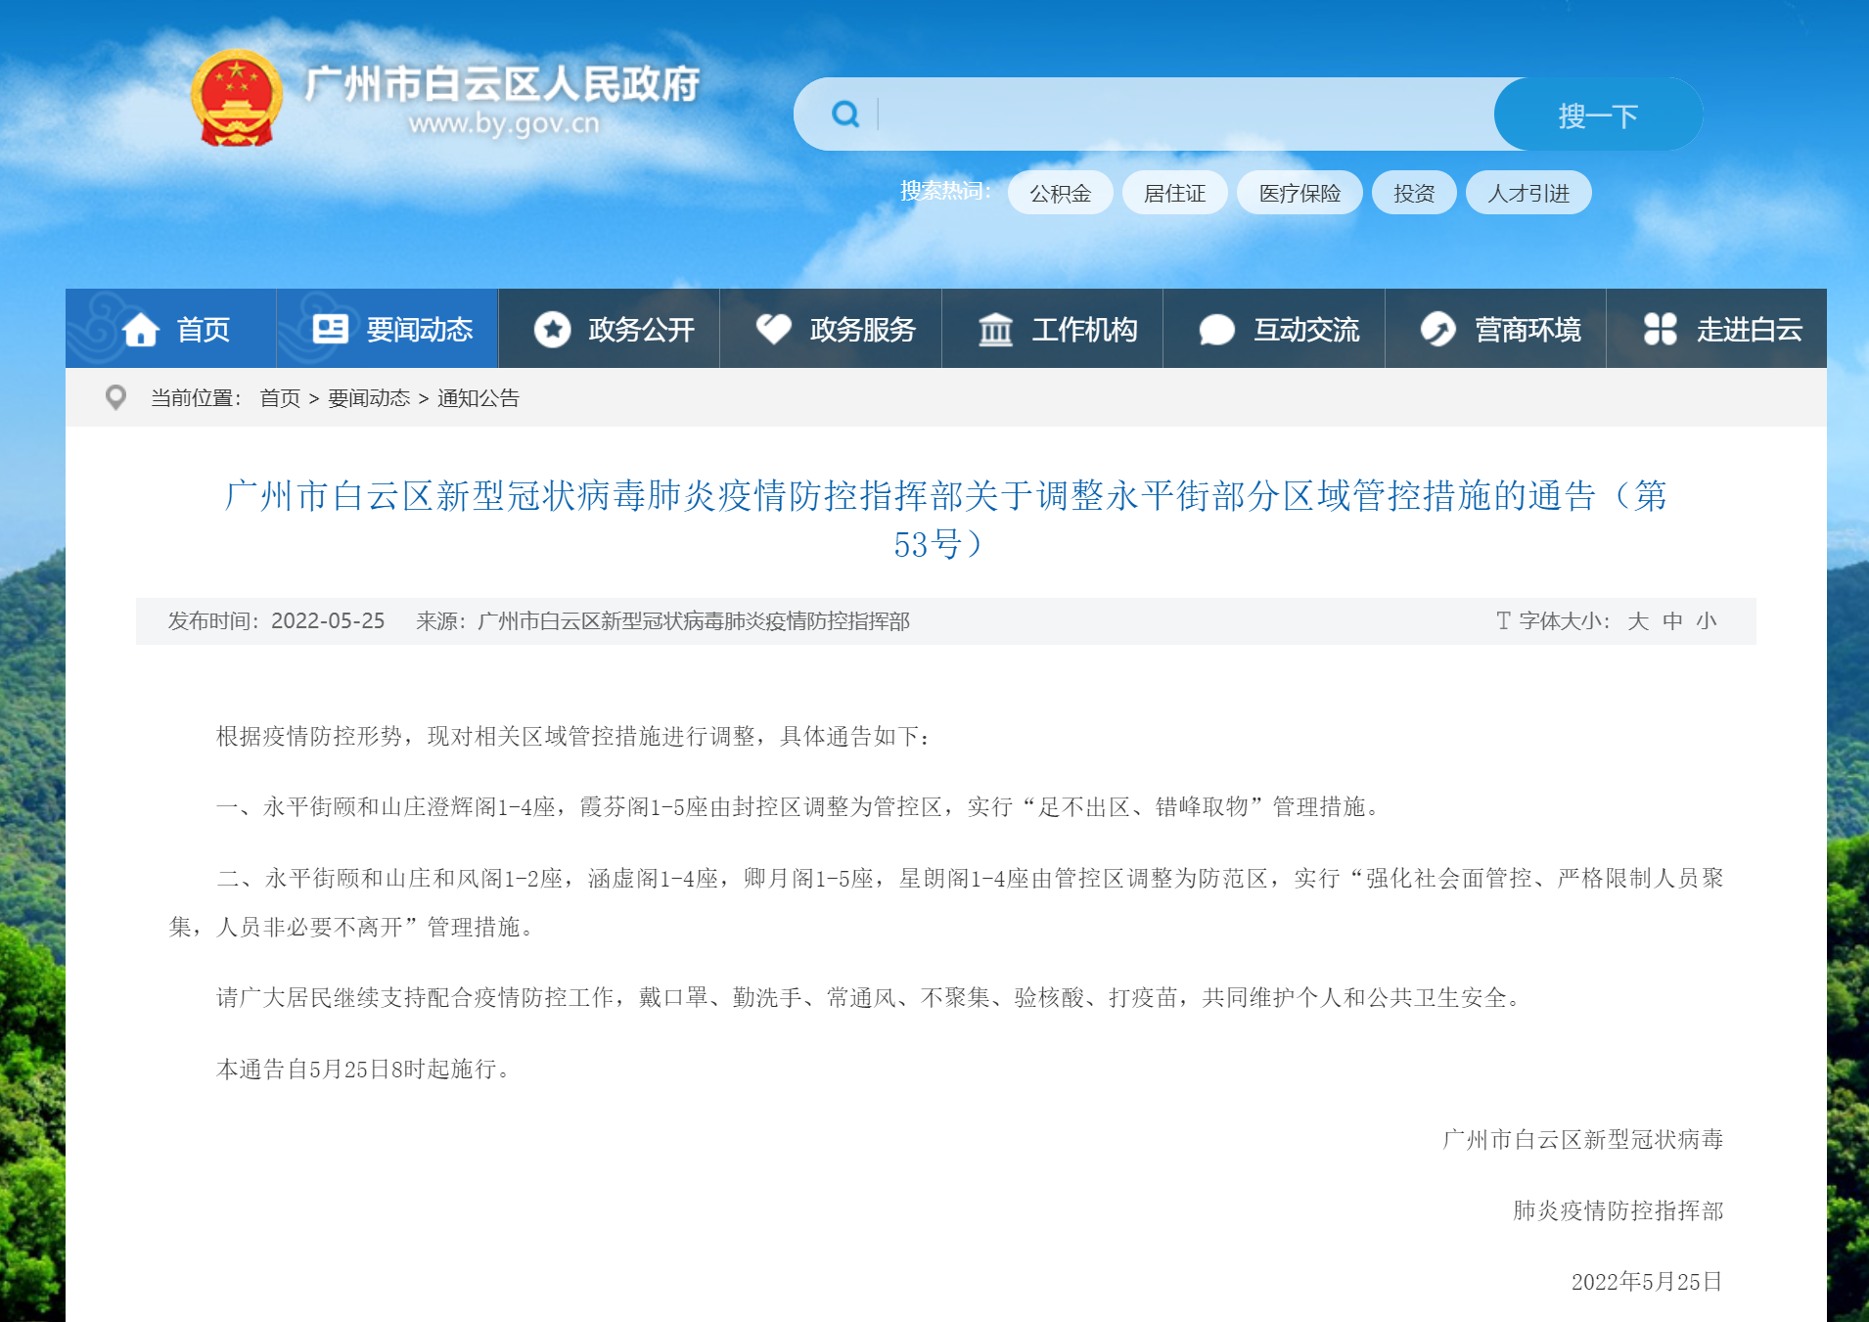Set font size to 小

tap(1707, 621)
